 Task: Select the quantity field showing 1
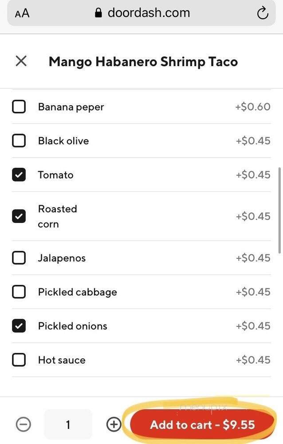click(x=68, y=424)
